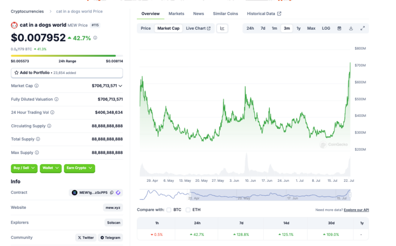The height and width of the screenshot is (246, 396).
Task: Click the info icon next to Market Cap
Action: [37, 86]
